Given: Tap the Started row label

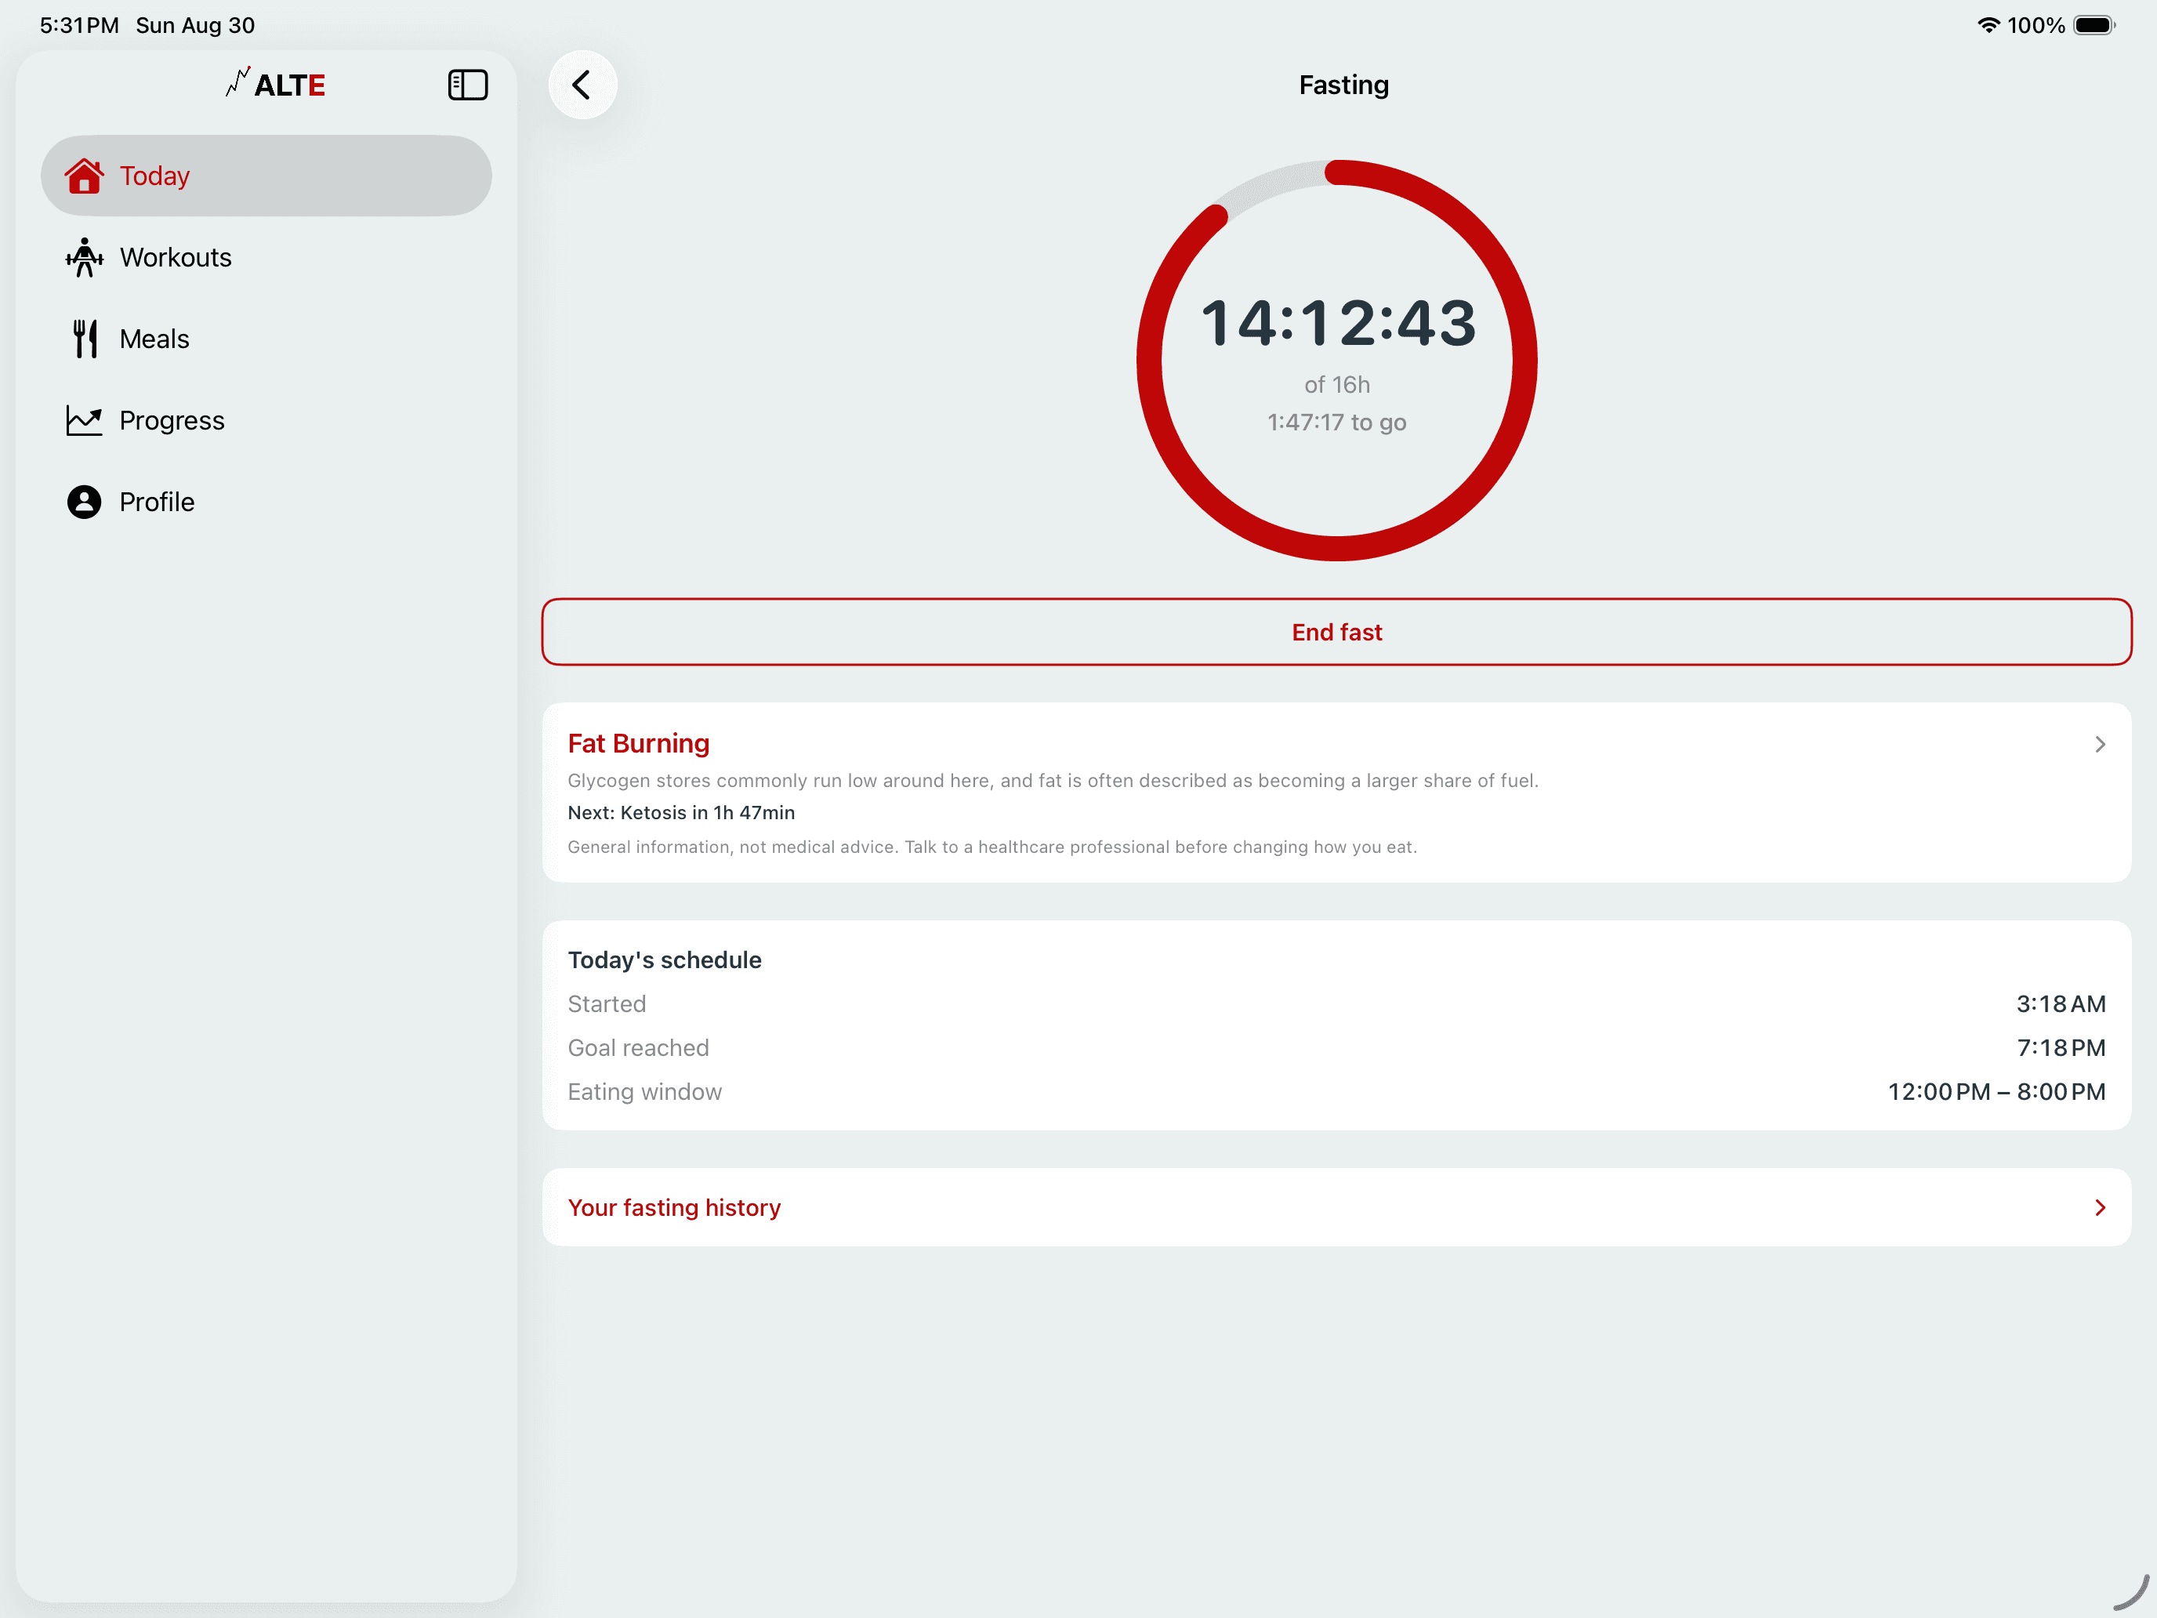Looking at the screenshot, I should pyautogui.click(x=607, y=1003).
